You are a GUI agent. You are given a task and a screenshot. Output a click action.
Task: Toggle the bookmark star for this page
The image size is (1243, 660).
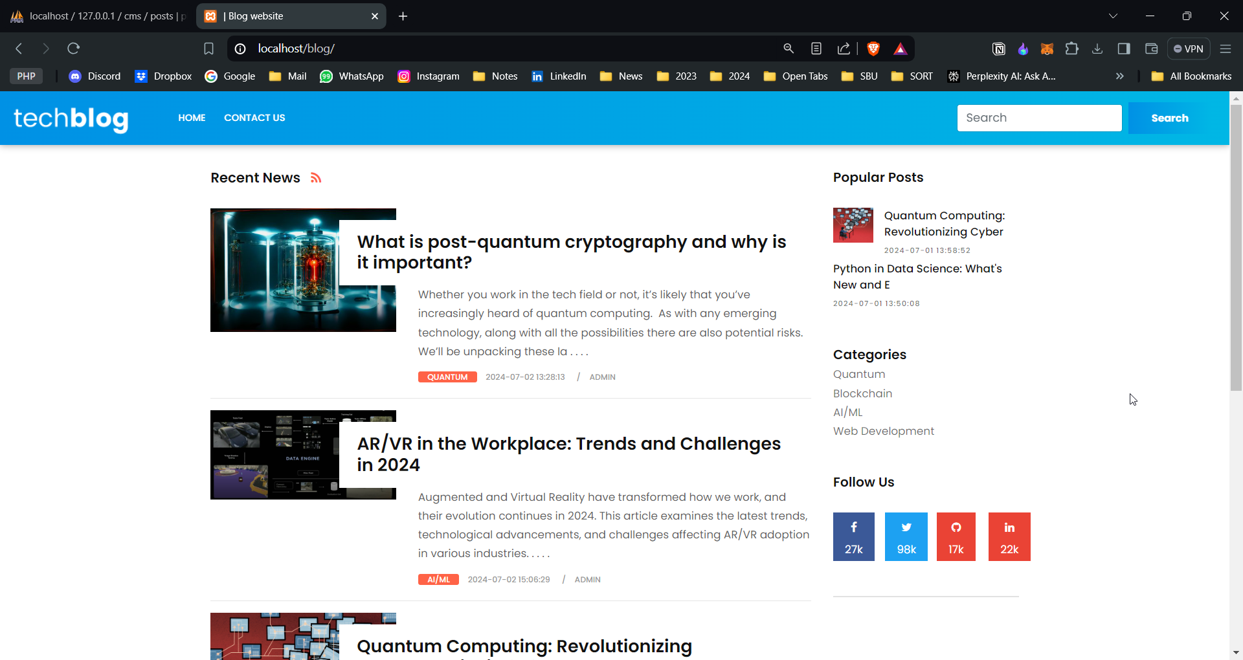point(208,48)
